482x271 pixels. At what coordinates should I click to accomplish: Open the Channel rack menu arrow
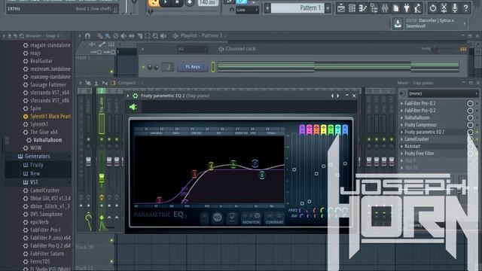(142, 49)
